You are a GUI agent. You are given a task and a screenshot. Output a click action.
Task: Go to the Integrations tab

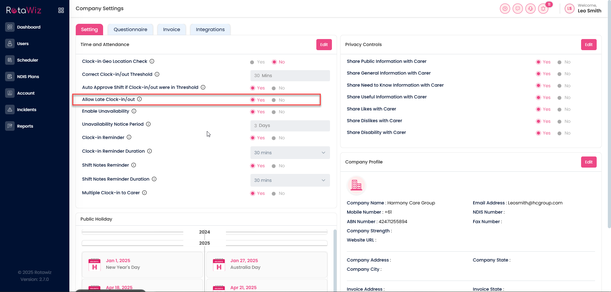click(210, 30)
